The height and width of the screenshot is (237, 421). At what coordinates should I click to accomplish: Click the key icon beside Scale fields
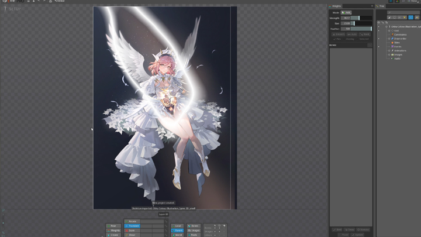pyautogui.click(x=166, y=231)
